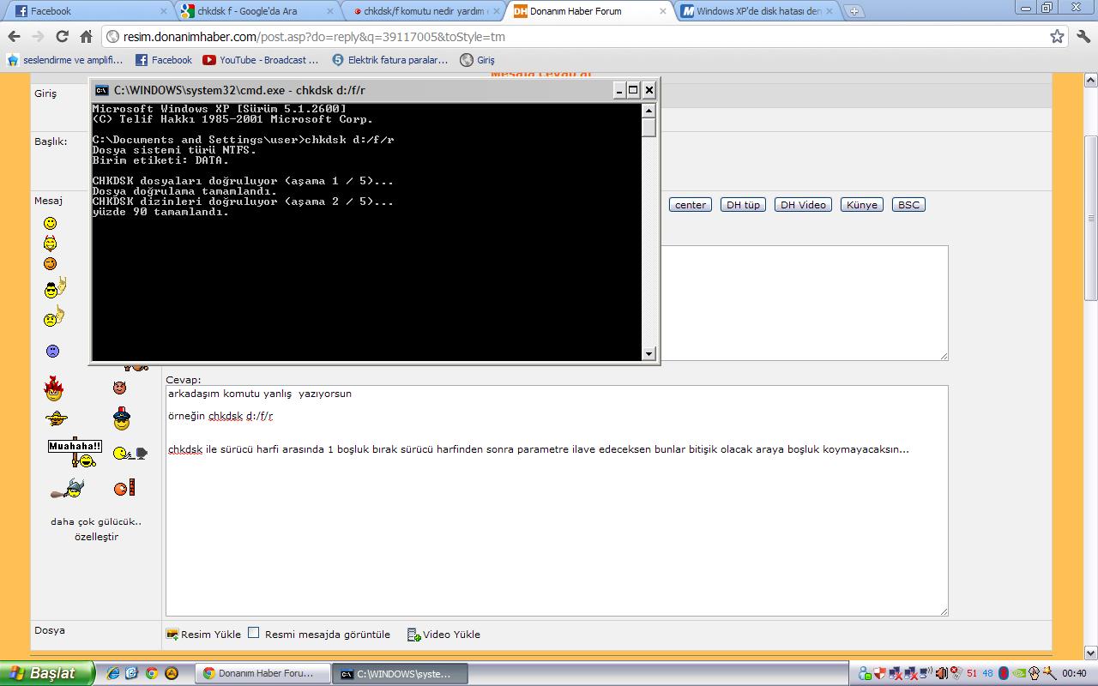Click the Video Yükle label
The image size is (1098, 686).
coord(451,635)
